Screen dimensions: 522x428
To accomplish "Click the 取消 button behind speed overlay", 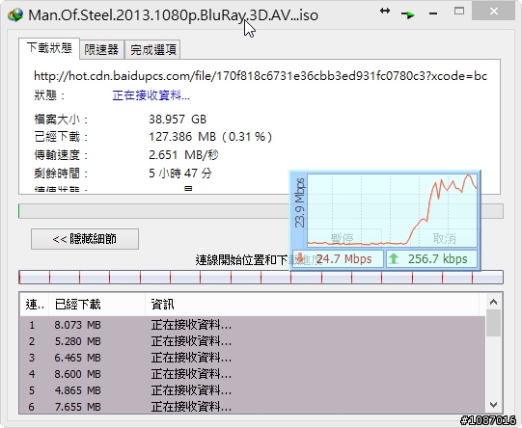I will coord(444,238).
